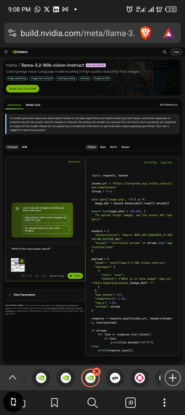Viewport: 185px width, 415px height.
Task: Click the image captioning tag
Action: [17, 79]
